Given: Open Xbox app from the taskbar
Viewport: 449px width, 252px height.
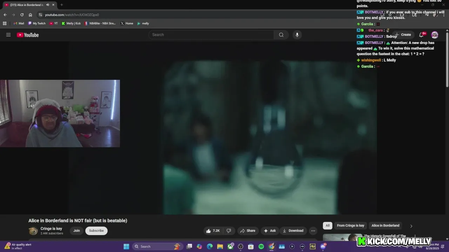Looking at the screenshot, I should click(x=230, y=246).
